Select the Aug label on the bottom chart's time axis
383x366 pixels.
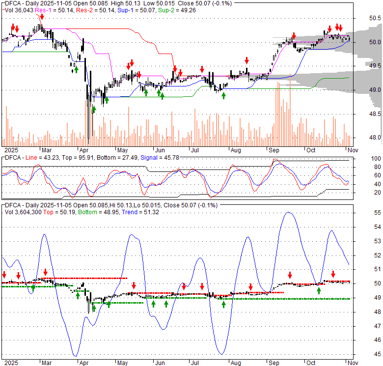point(236,363)
